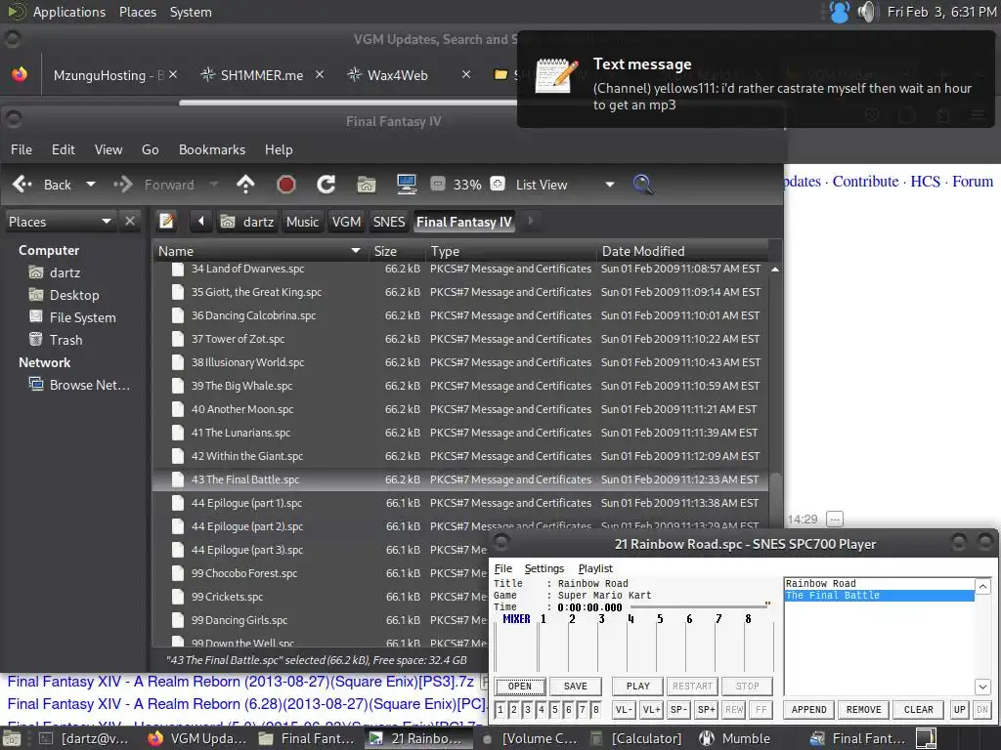The image size is (1001, 750).
Task: Toggle channel 2 in SPC700 Player
Action: (514, 709)
